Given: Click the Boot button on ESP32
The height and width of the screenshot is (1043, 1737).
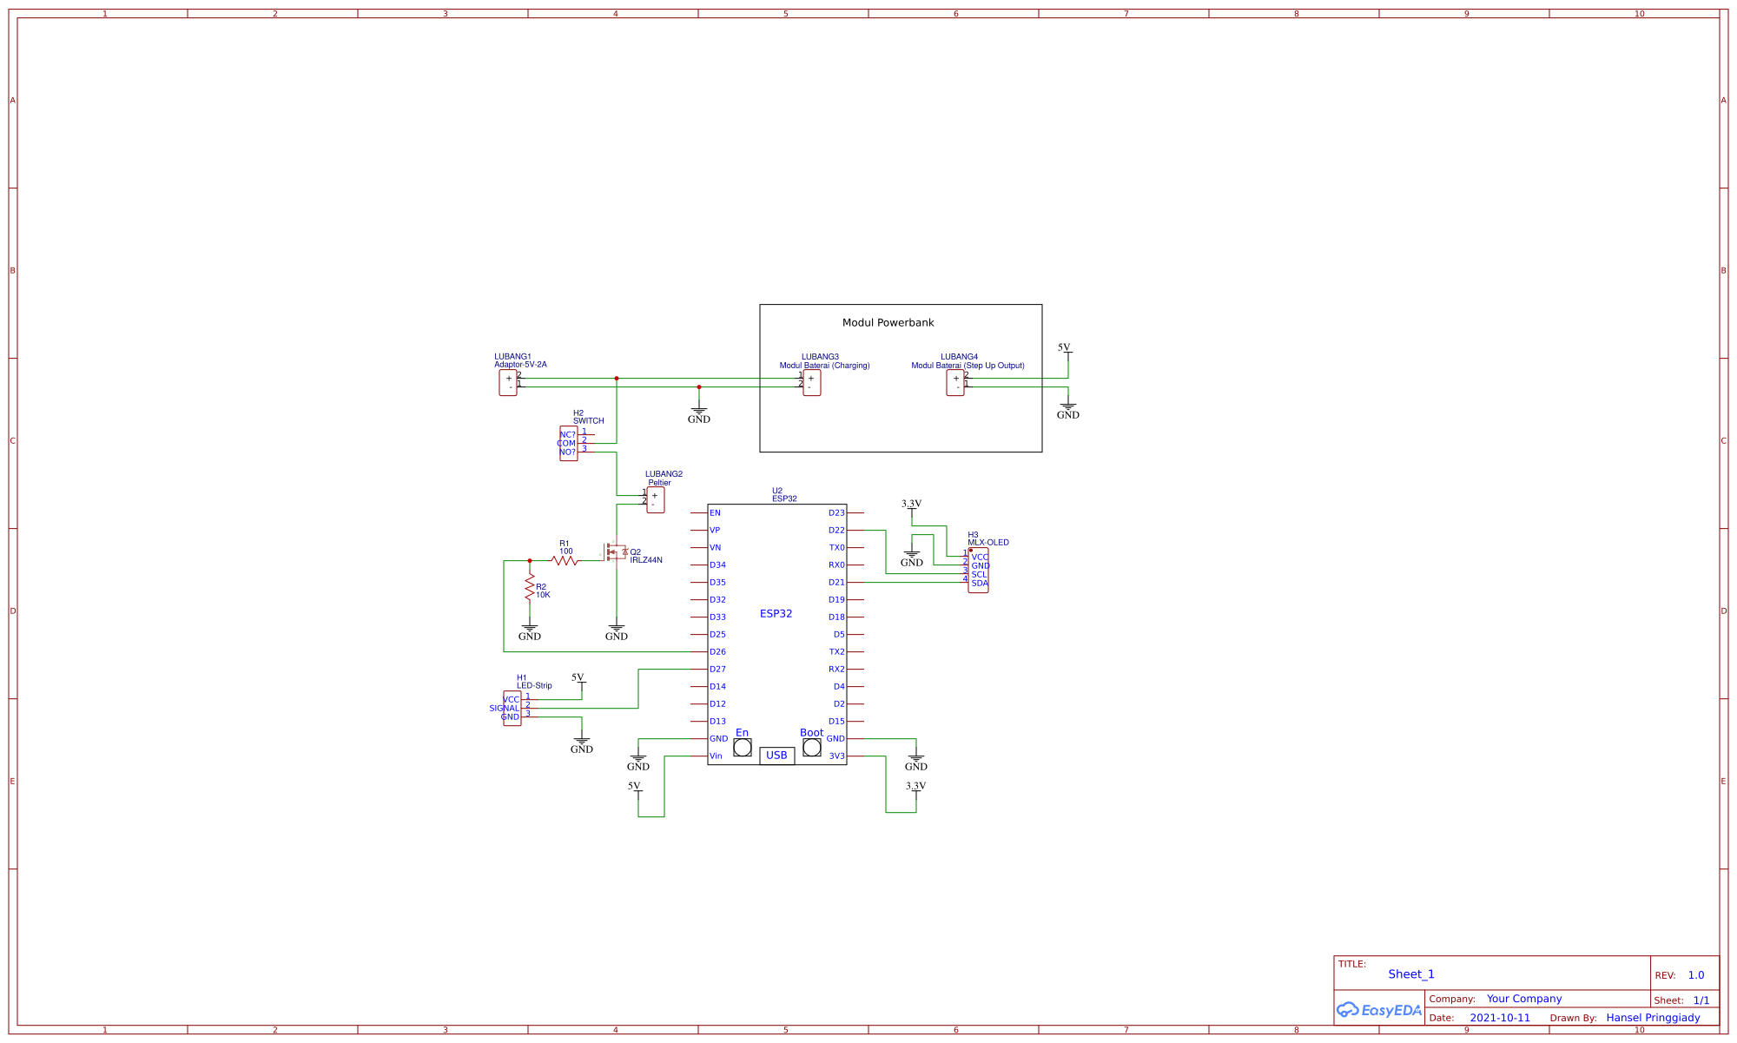Looking at the screenshot, I should coord(812,748).
